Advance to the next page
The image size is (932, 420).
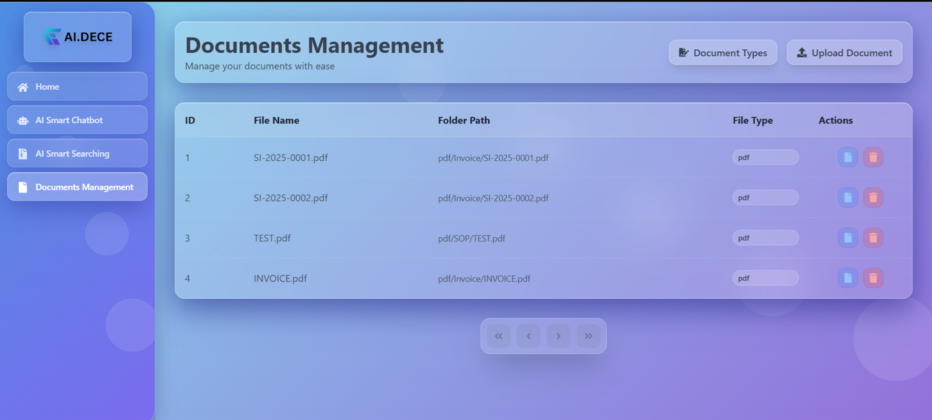tap(558, 336)
